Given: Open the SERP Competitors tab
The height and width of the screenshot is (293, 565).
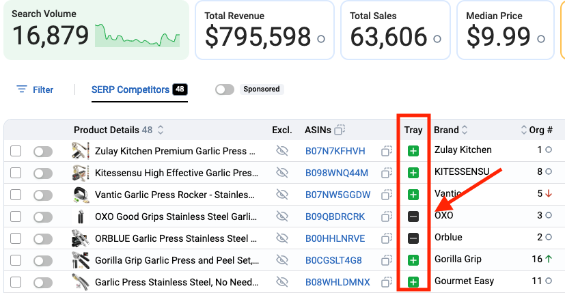Looking at the screenshot, I should tap(139, 89).
